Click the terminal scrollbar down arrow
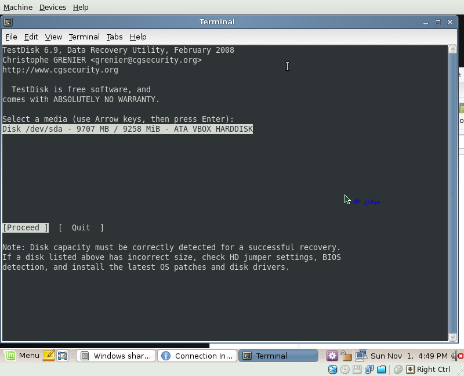 tap(452, 337)
